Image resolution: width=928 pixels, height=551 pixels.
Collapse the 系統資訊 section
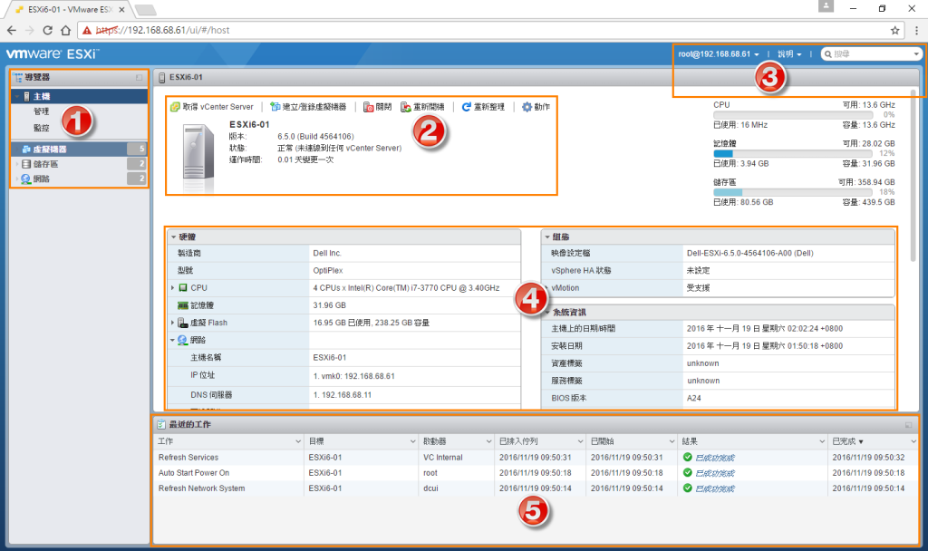tap(547, 312)
